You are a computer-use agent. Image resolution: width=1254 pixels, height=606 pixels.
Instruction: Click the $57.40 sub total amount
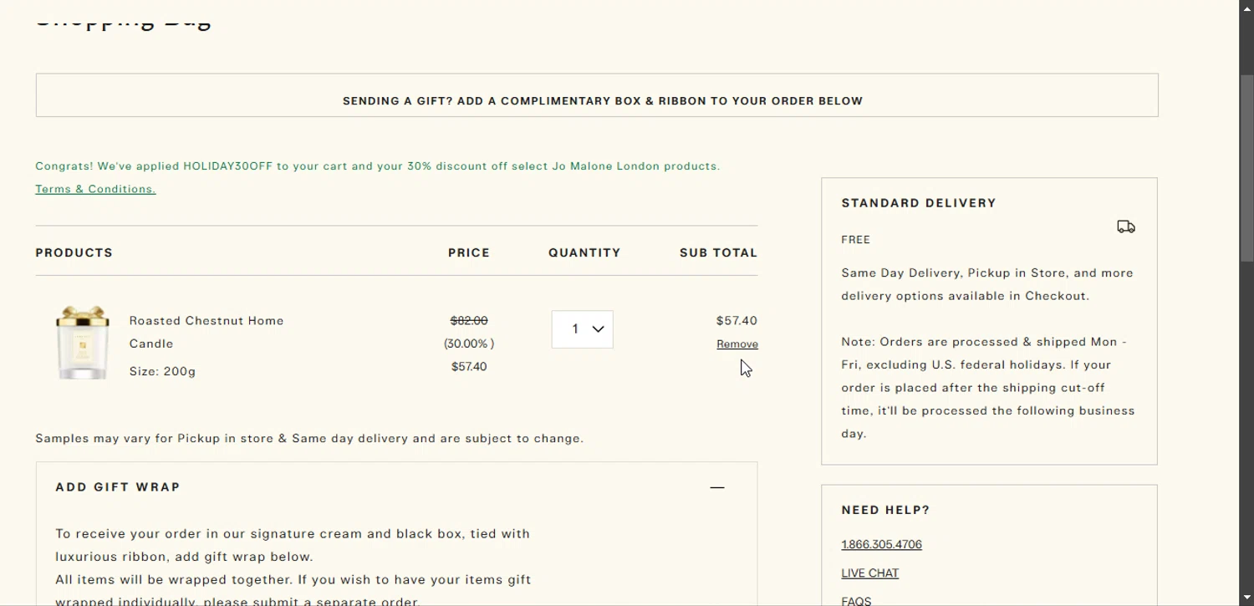pyautogui.click(x=737, y=321)
